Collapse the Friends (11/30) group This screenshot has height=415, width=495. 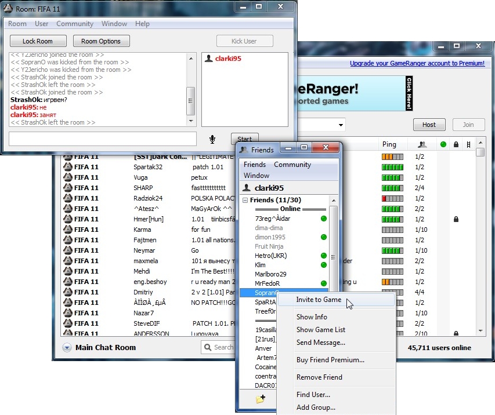pos(245,200)
